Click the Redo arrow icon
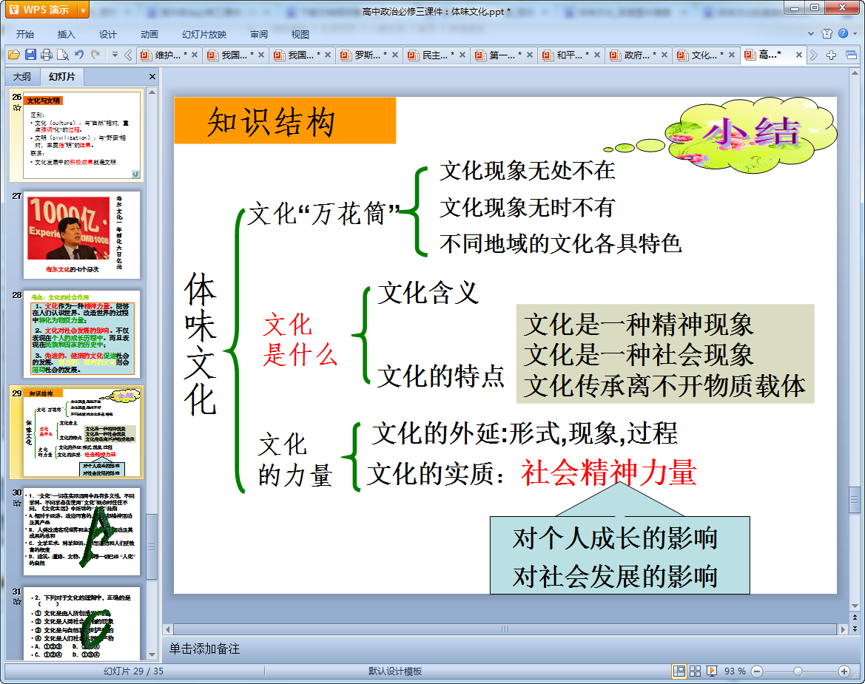 [95, 55]
